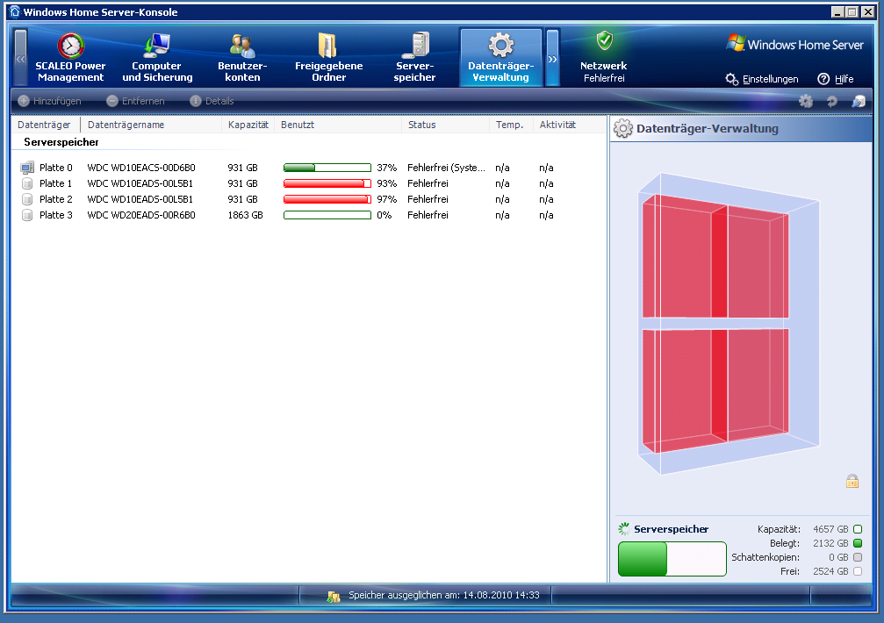Viewport: 884px width, 623px height.
Task: Click the Kapazität legend swatch
Action: 858,529
